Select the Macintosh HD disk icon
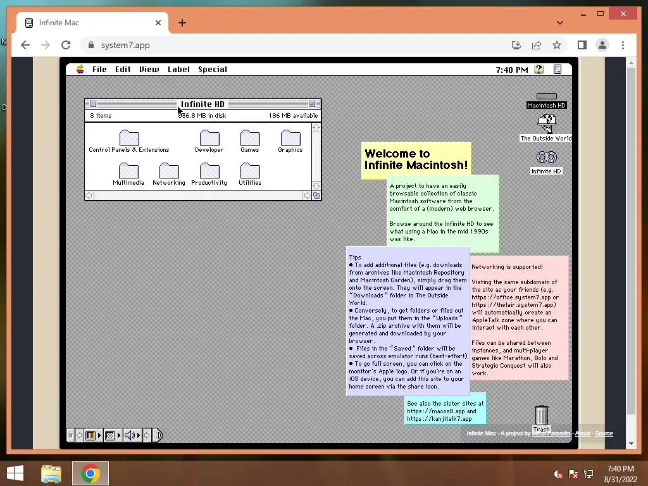The width and height of the screenshot is (648, 486). [546, 101]
